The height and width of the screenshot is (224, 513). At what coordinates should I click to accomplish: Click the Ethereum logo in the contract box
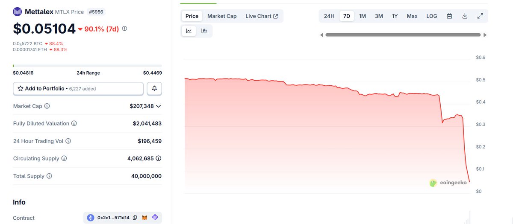point(91,218)
